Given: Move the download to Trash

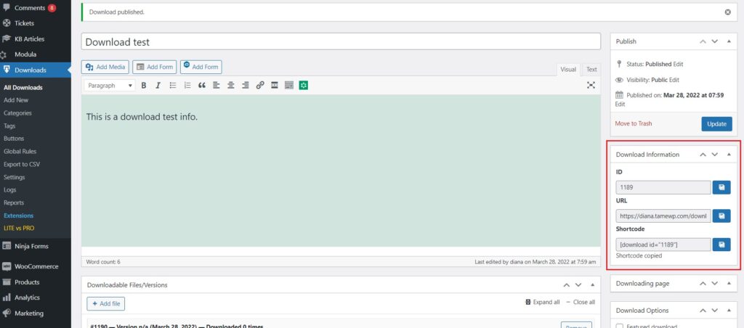Looking at the screenshot, I should pos(634,123).
